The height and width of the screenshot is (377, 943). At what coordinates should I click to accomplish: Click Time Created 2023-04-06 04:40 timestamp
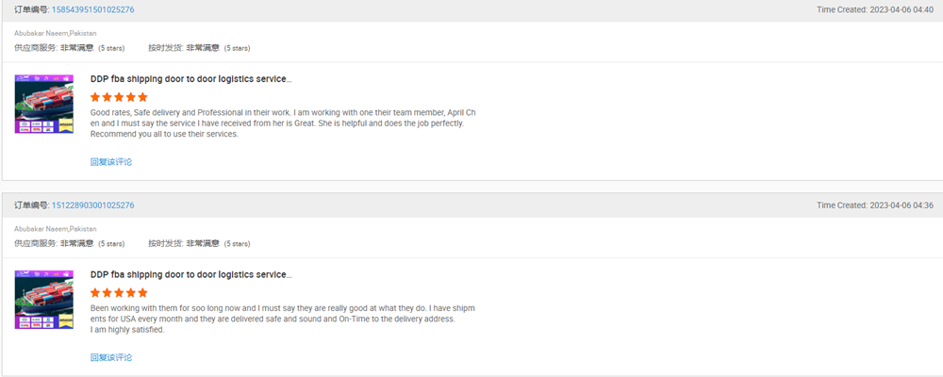coord(875,9)
